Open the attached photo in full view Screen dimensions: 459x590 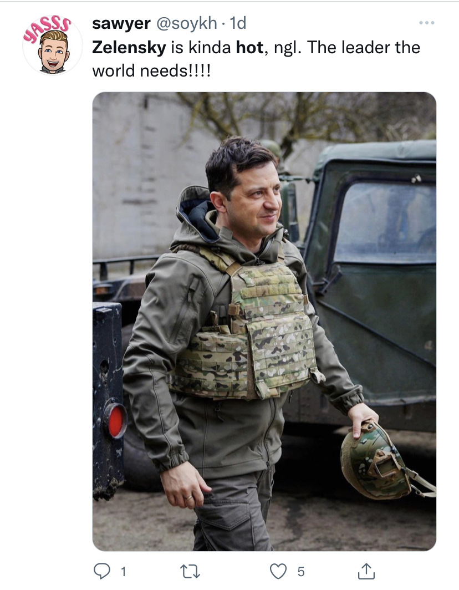(264, 322)
